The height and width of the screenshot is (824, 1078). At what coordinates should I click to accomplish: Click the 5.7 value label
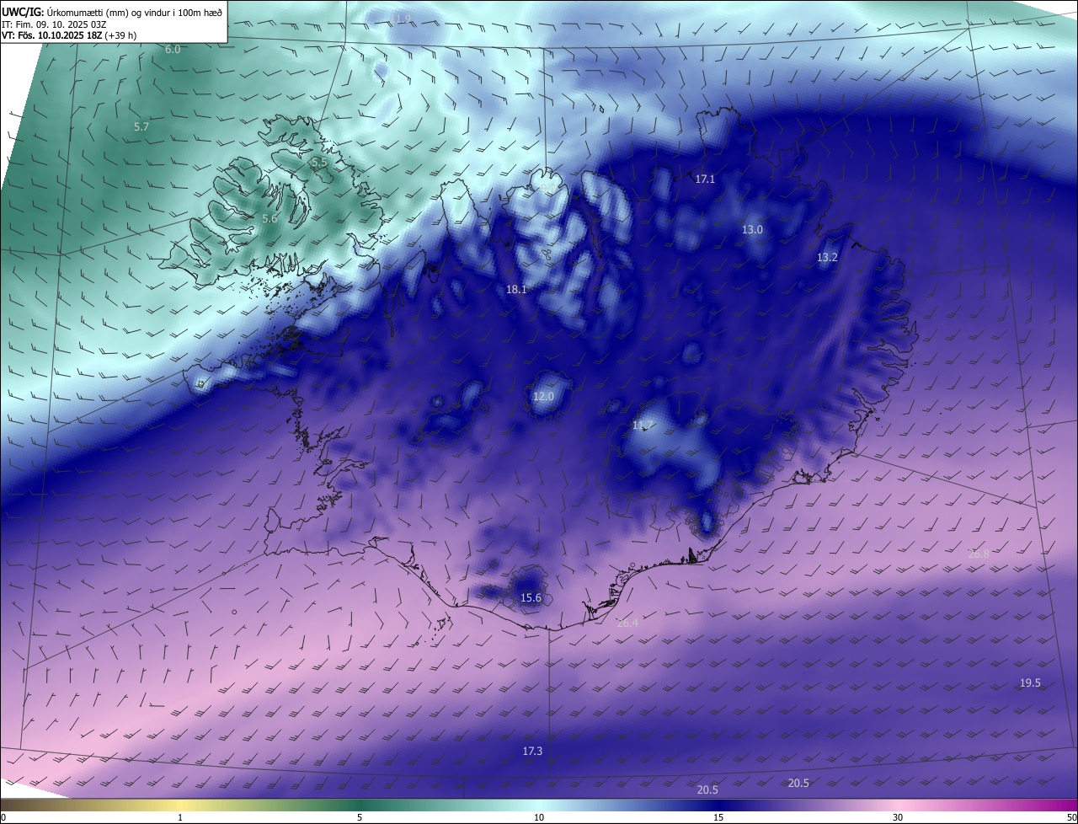coord(141,127)
